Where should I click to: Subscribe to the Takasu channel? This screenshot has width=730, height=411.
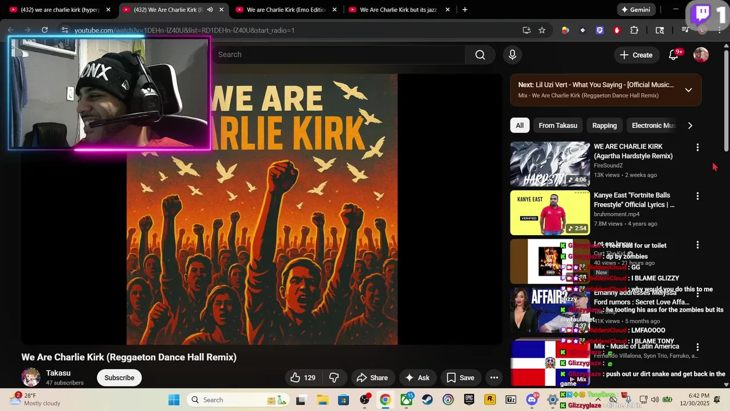tap(119, 378)
